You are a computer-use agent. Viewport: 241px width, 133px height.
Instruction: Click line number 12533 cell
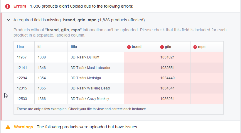click(22, 99)
